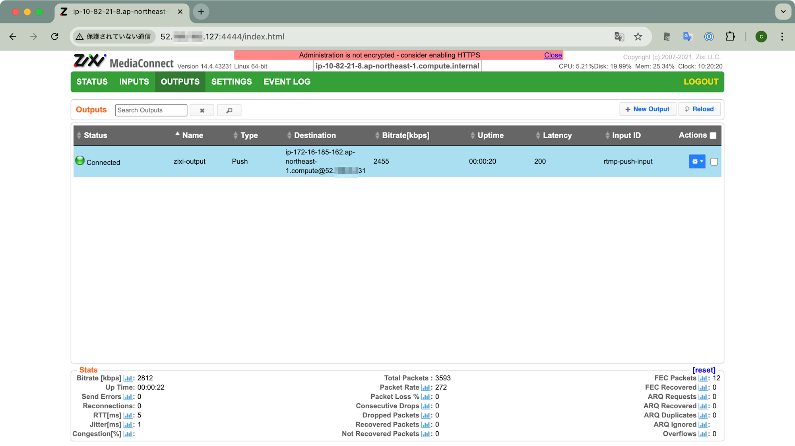Close the HTTPS warning banner
This screenshot has height=446, width=795.
pyautogui.click(x=553, y=55)
